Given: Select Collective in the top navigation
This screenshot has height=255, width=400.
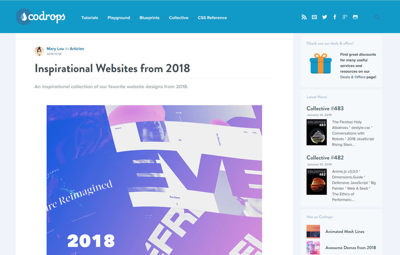Looking at the screenshot, I should point(179,18).
